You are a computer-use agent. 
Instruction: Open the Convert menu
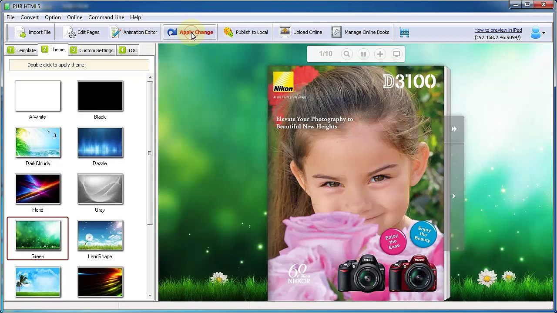pyautogui.click(x=30, y=17)
